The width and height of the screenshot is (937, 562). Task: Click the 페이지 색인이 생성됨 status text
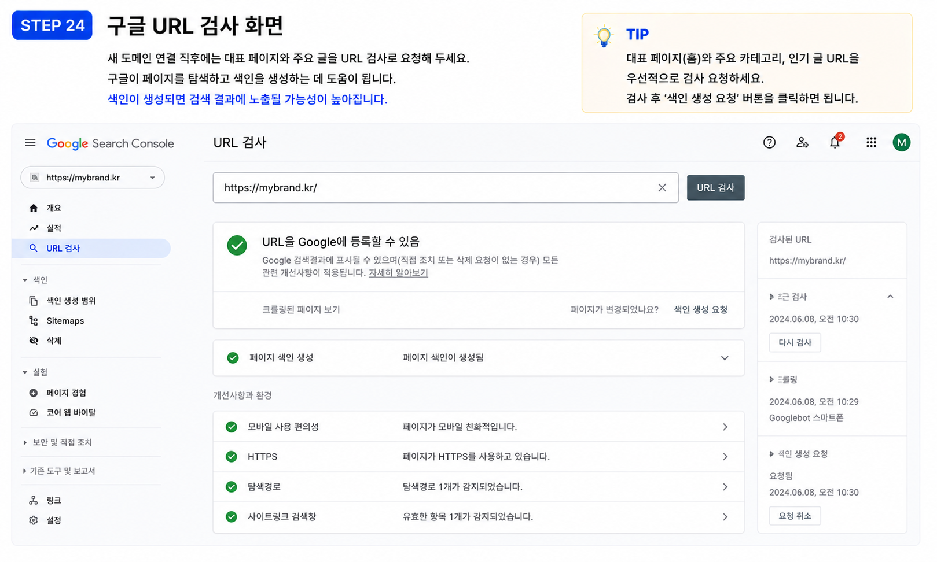click(x=443, y=358)
